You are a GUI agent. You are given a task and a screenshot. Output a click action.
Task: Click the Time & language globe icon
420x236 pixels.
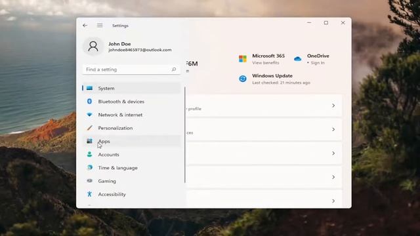(89, 168)
